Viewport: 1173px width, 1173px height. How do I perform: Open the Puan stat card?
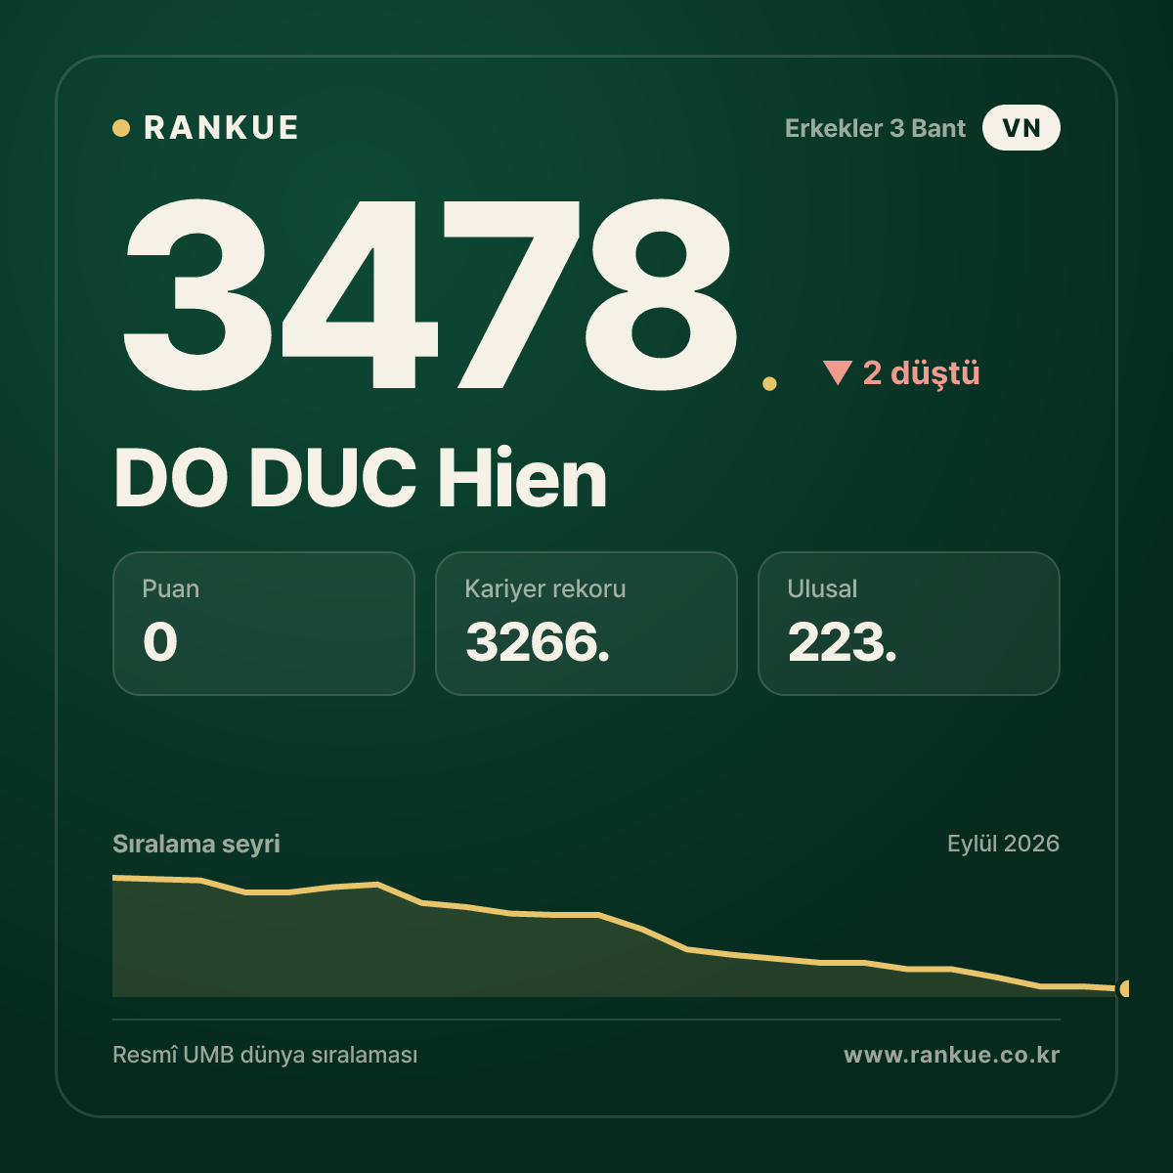pos(264,624)
